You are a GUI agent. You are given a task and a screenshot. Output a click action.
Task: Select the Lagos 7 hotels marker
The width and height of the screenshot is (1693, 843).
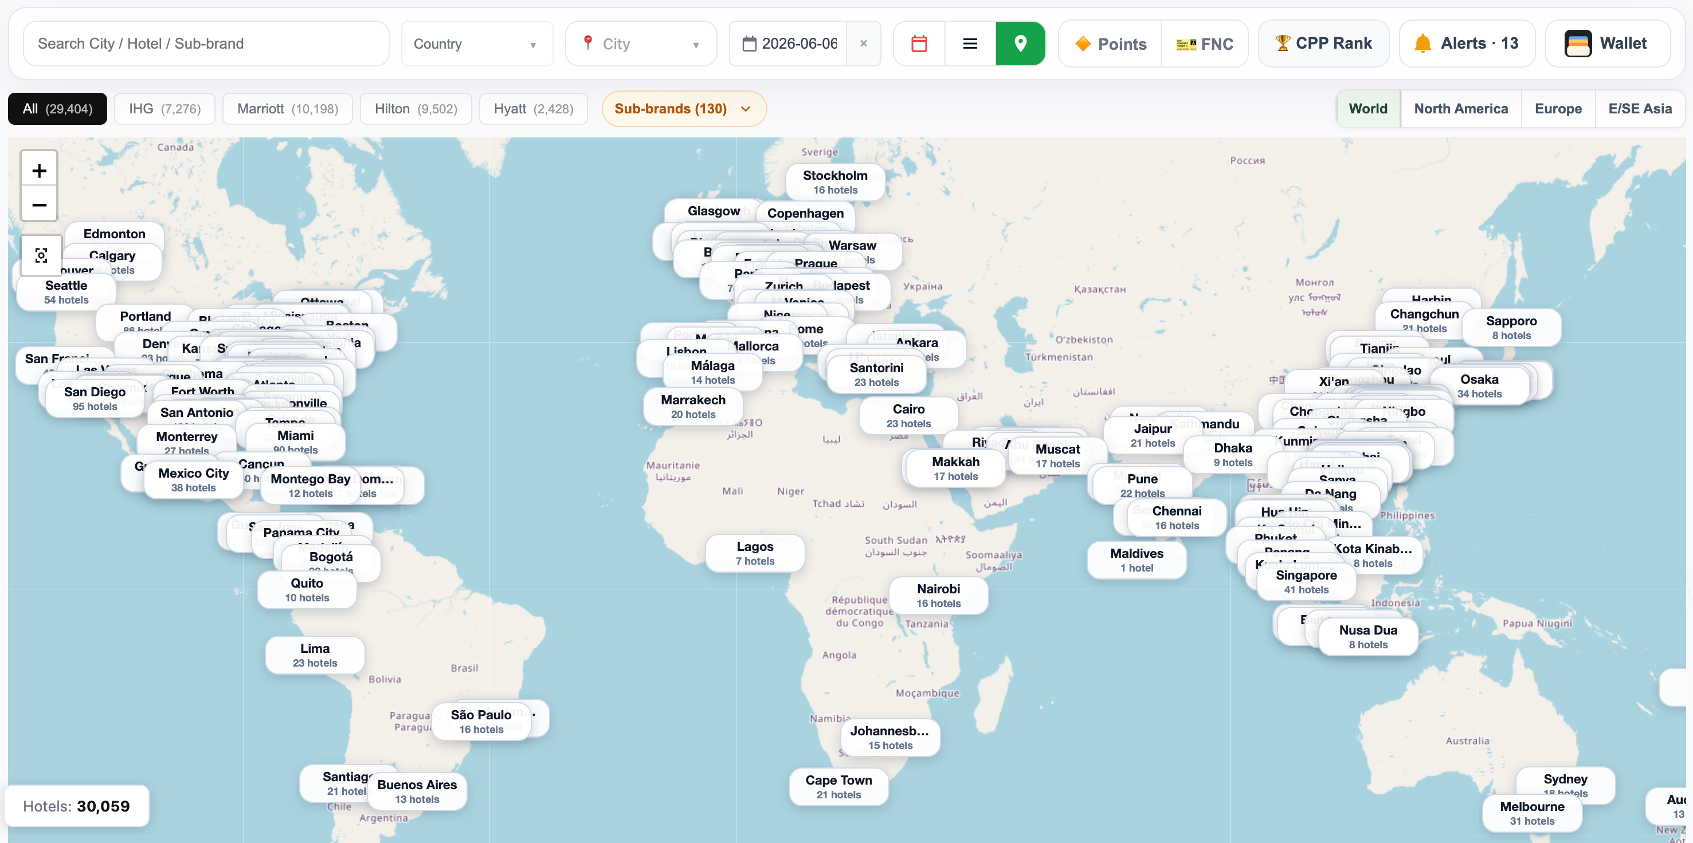pyautogui.click(x=754, y=553)
